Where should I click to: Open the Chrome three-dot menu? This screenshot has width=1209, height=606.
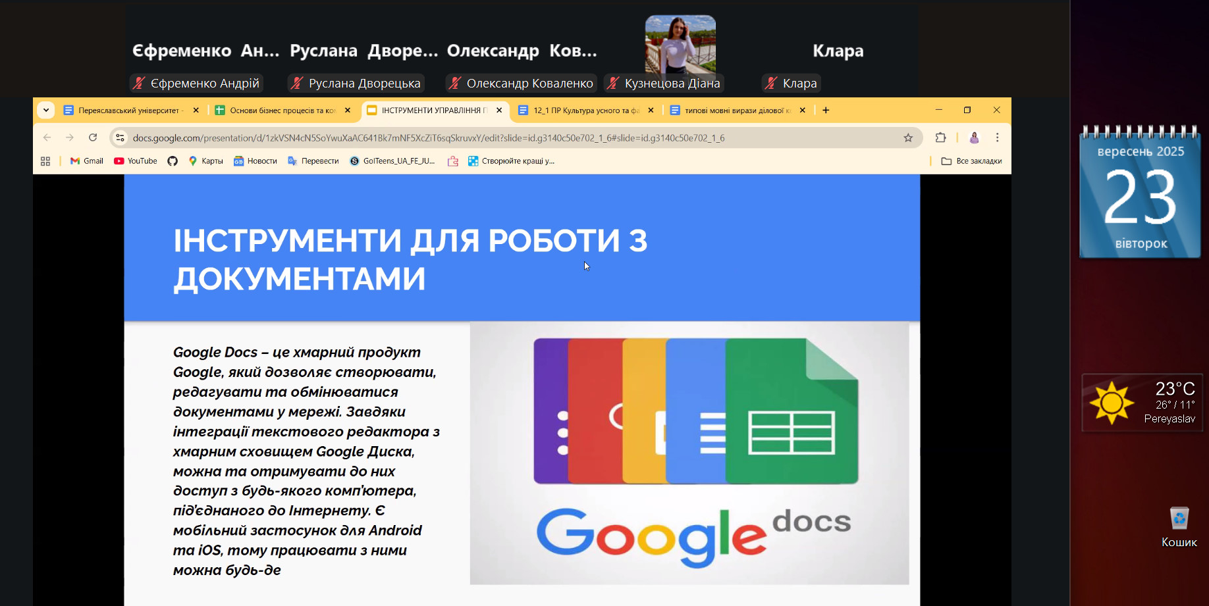coord(997,138)
